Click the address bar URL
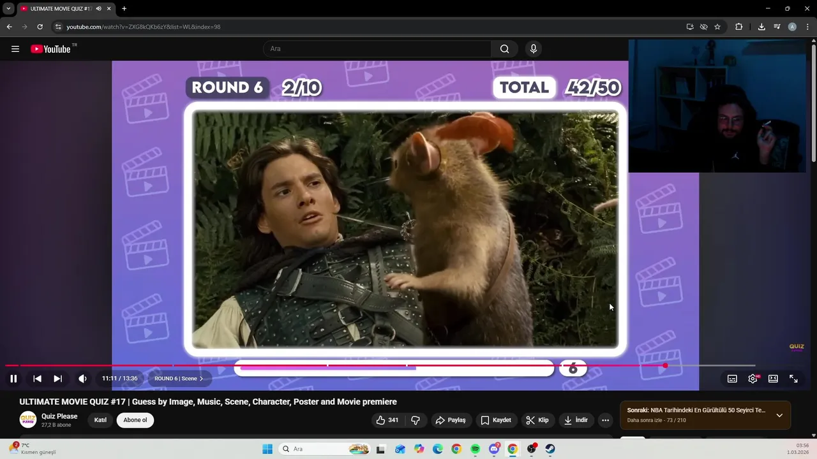 tap(144, 27)
